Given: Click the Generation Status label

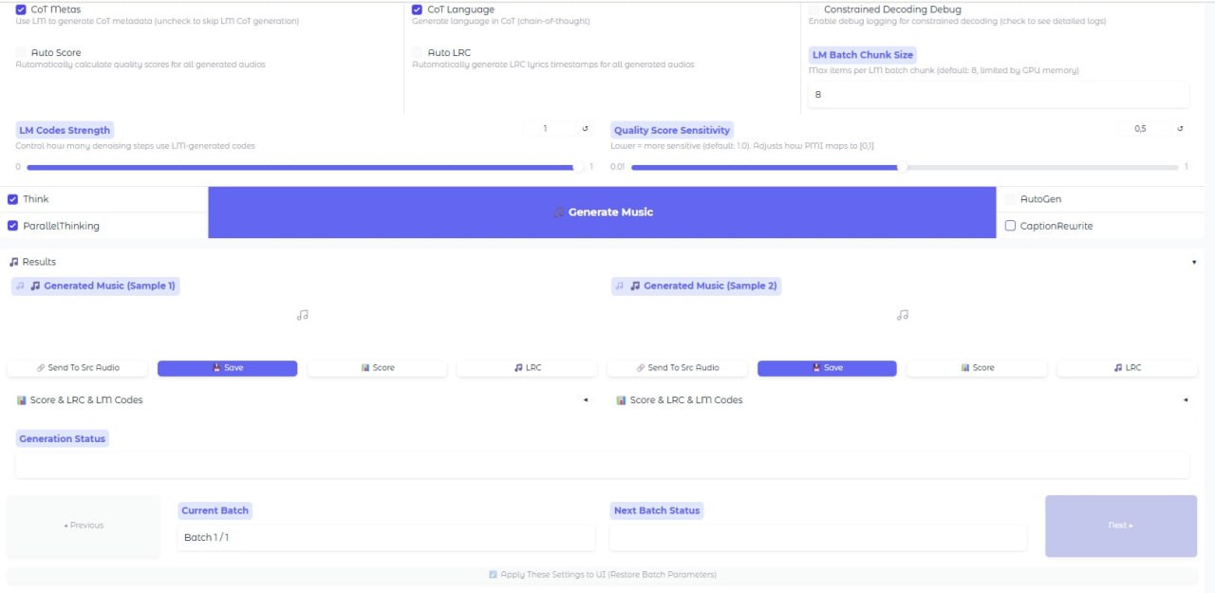Looking at the screenshot, I should (x=62, y=439).
